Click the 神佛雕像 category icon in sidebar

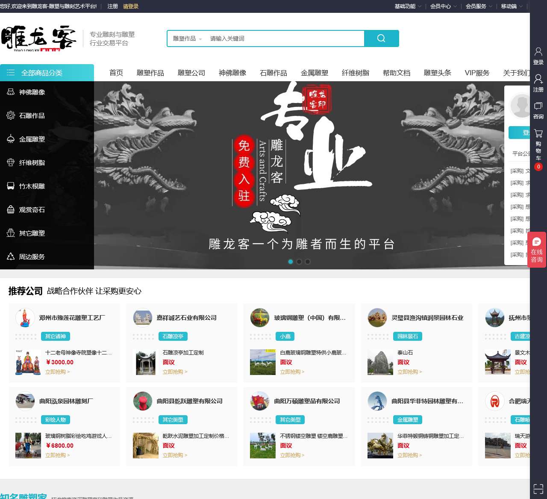coord(11,92)
